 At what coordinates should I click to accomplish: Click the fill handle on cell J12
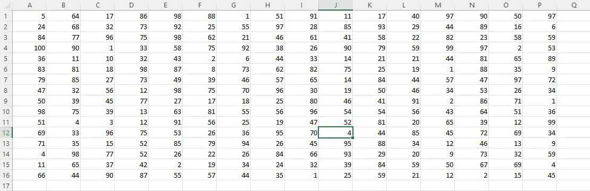352,138
